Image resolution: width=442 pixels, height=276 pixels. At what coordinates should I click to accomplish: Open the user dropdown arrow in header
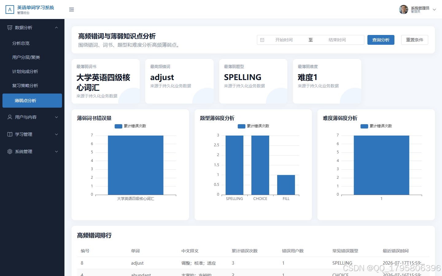(434, 10)
